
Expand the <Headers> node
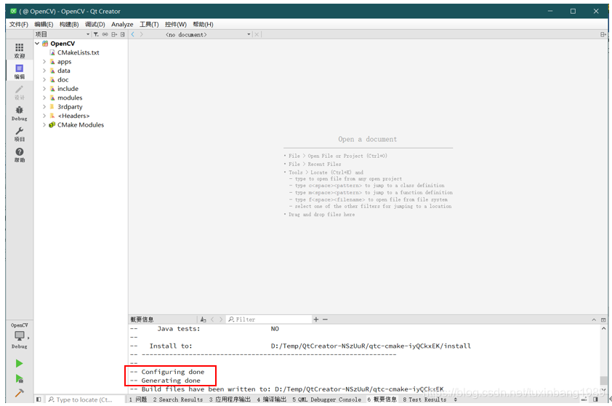[44, 116]
